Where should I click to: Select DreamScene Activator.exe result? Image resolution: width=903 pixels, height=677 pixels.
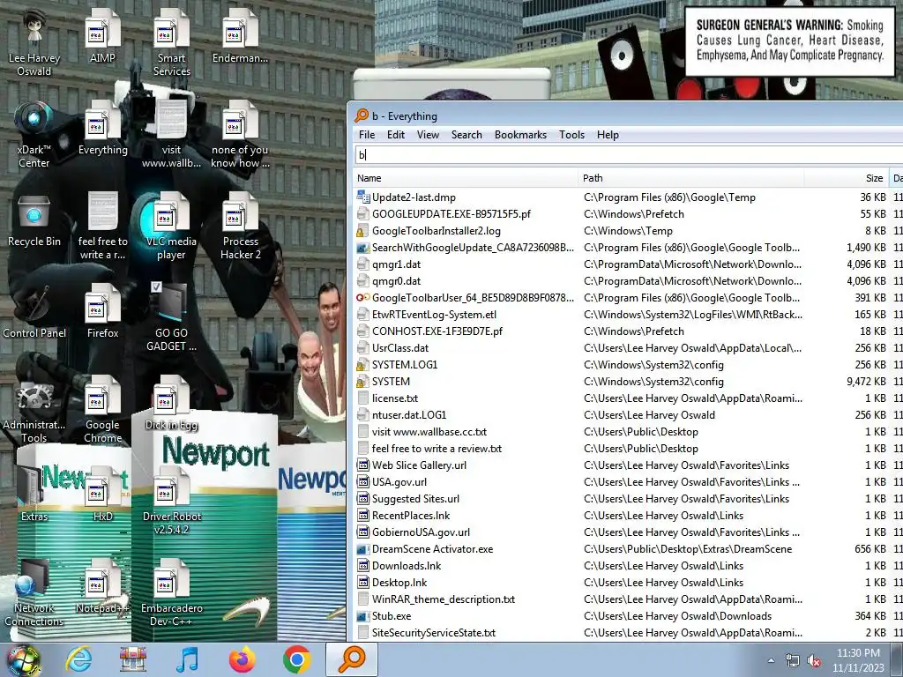click(x=628, y=548)
